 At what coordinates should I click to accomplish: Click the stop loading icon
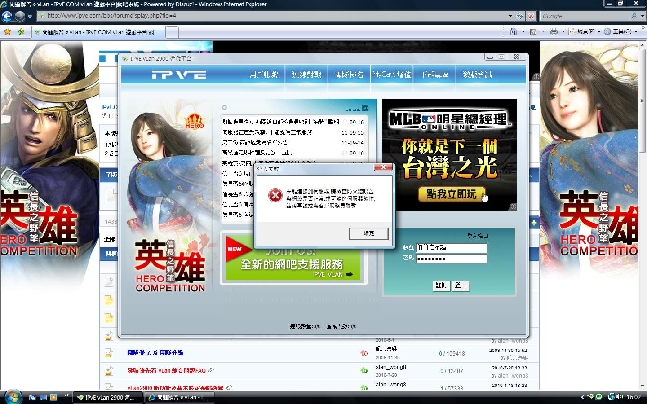pyautogui.click(x=531, y=16)
